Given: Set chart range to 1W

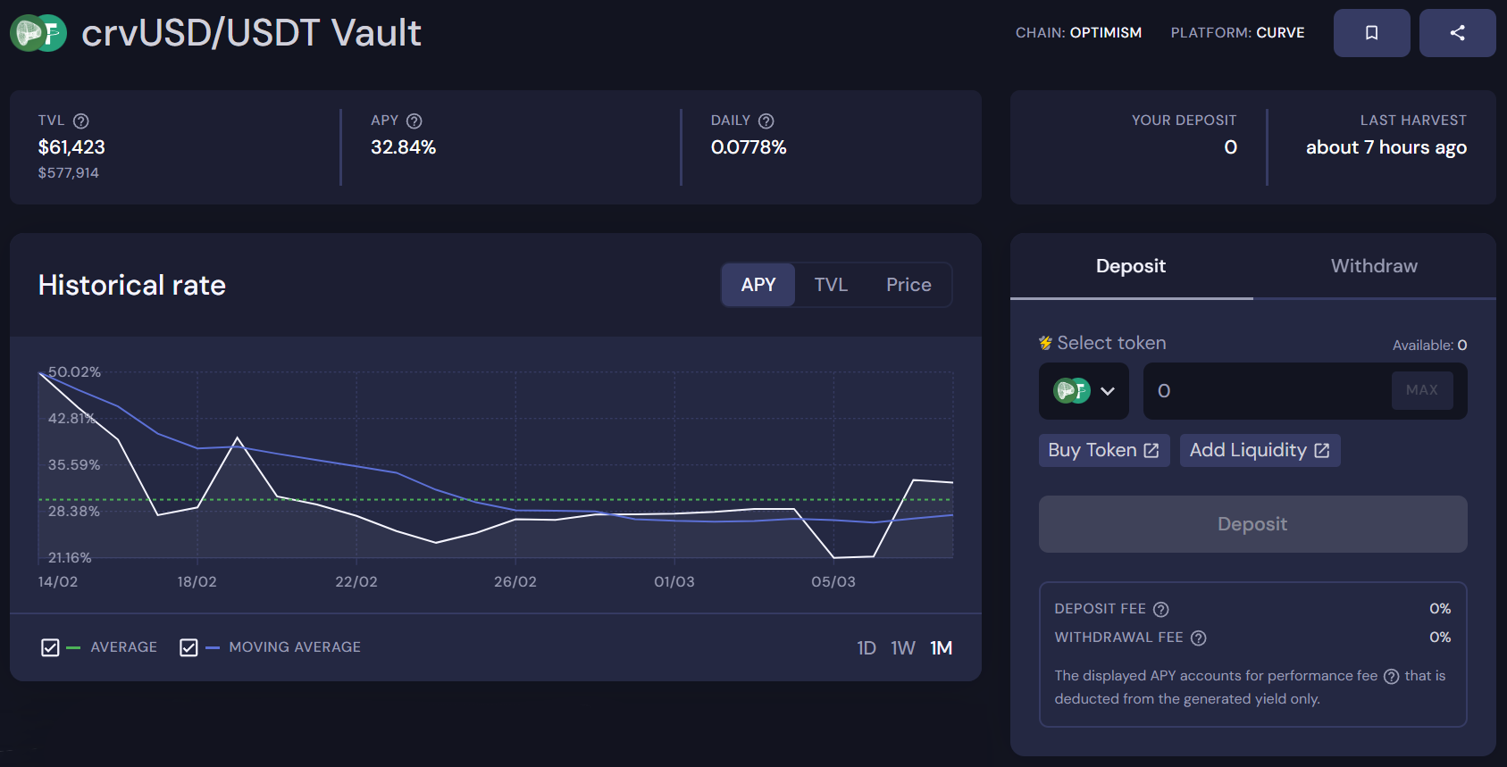Looking at the screenshot, I should [903, 648].
